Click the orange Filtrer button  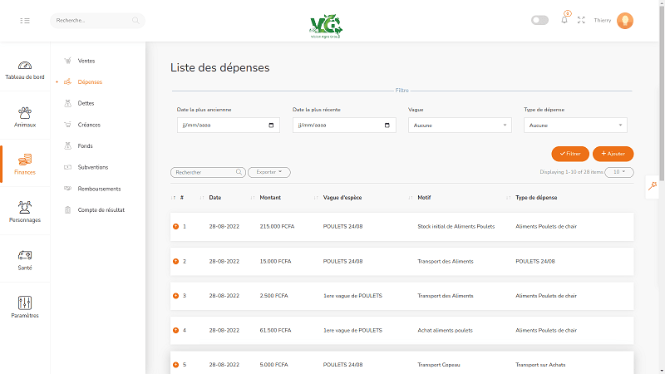click(x=570, y=154)
